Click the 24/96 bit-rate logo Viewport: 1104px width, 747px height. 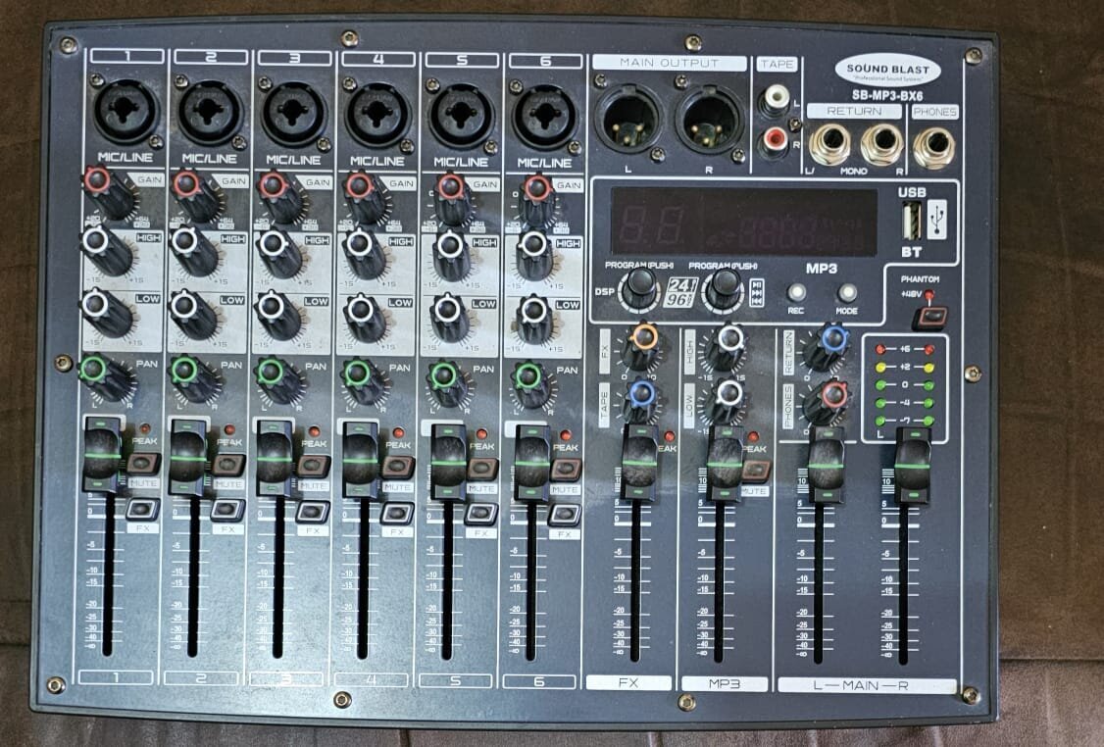click(x=682, y=292)
